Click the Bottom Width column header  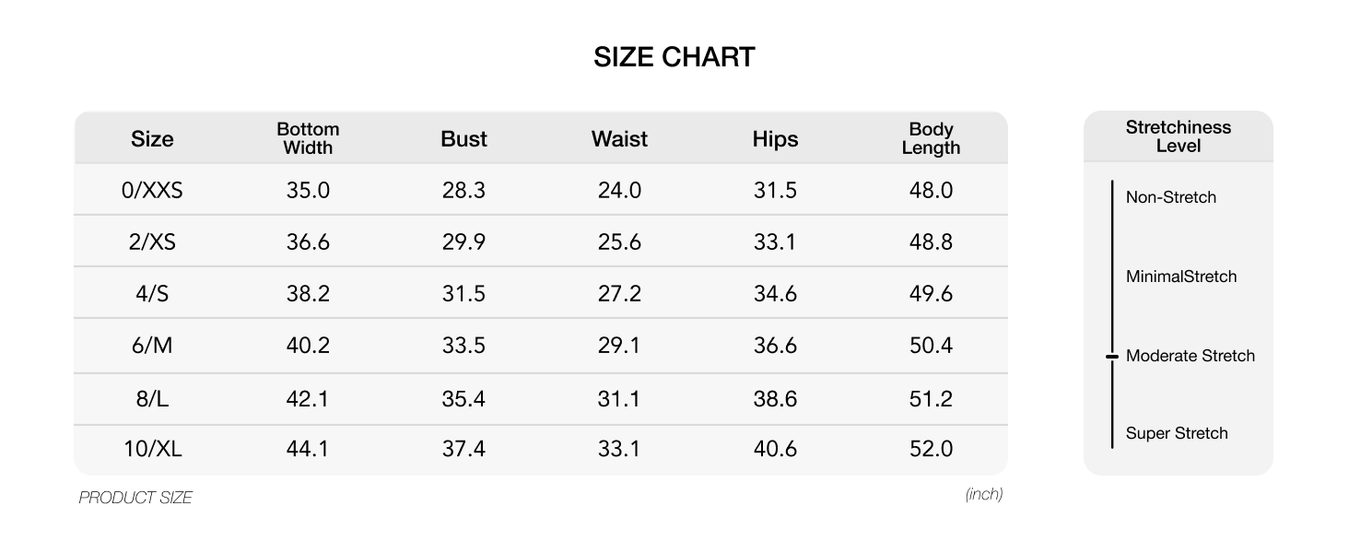click(308, 138)
